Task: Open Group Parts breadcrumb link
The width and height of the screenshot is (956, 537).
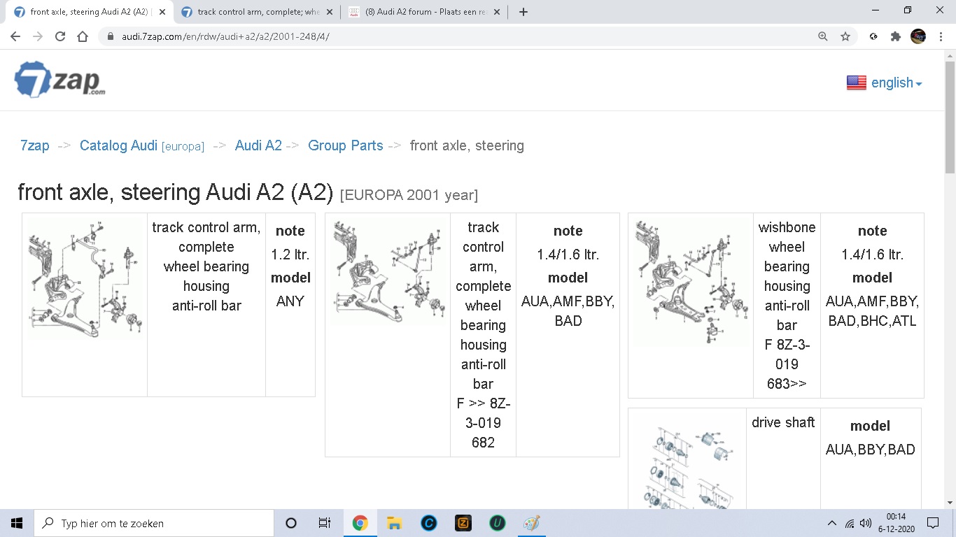Action: click(x=346, y=145)
